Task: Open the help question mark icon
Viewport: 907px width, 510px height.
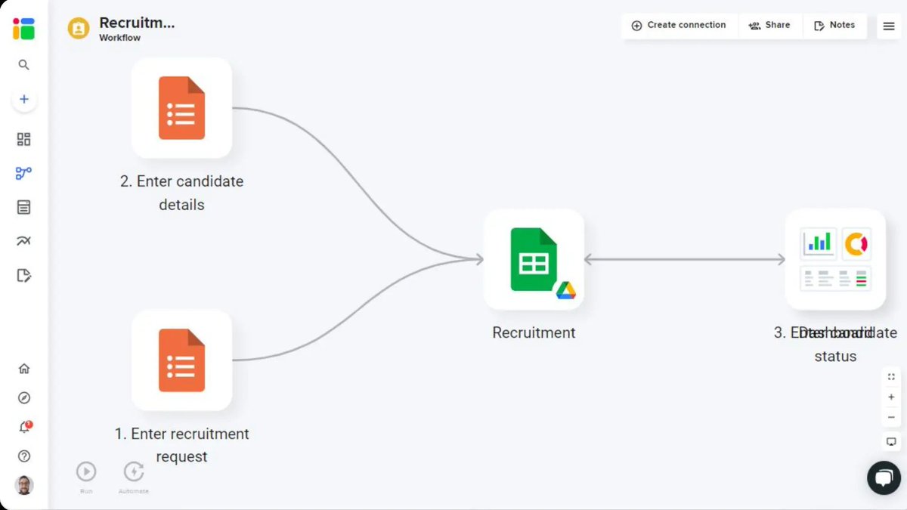Action: tap(24, 456)
